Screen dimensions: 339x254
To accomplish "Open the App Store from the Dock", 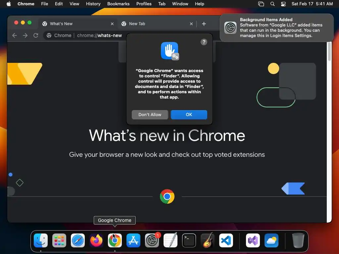I will click(x=133, y=240).
